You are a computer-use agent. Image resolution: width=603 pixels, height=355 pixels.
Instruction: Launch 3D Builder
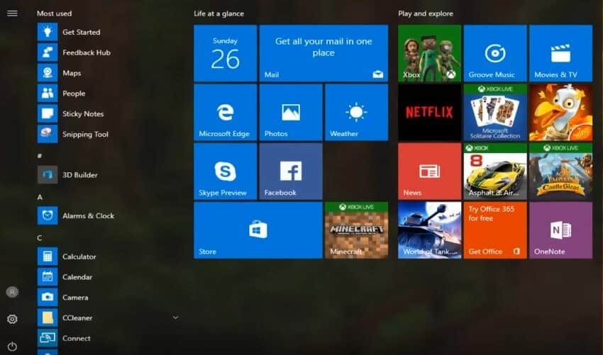tap(109, 175)
